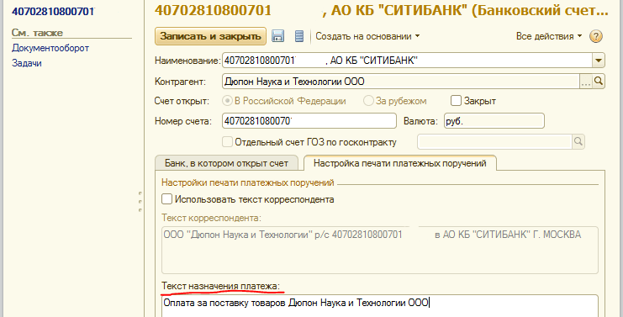
Task: Open Задачи link in sidebar
Action: tap(27, 63)
